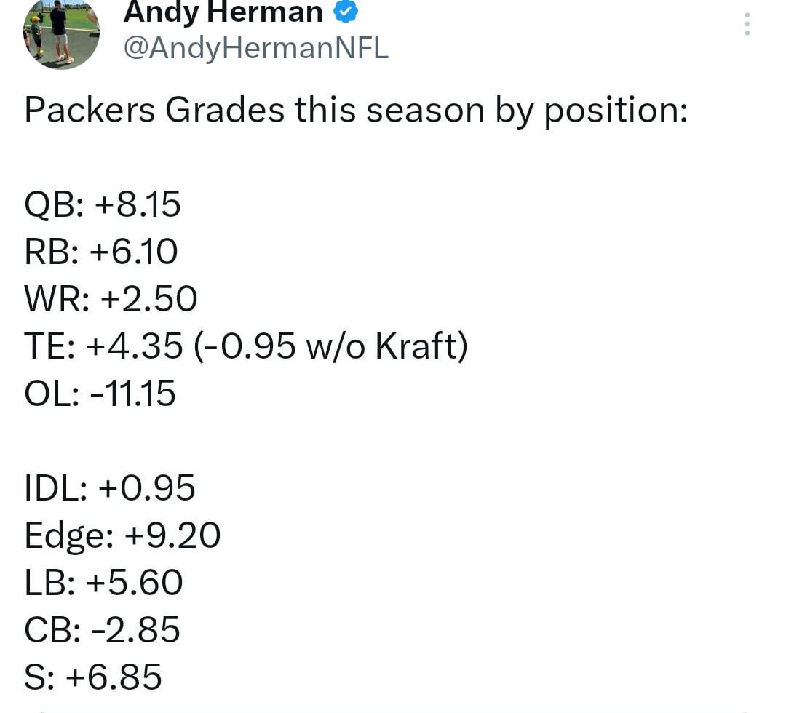Click the Edge: +9.20 line
This screenshot has width=786, height=713.
pyautogui.click(x=122, y=535)
